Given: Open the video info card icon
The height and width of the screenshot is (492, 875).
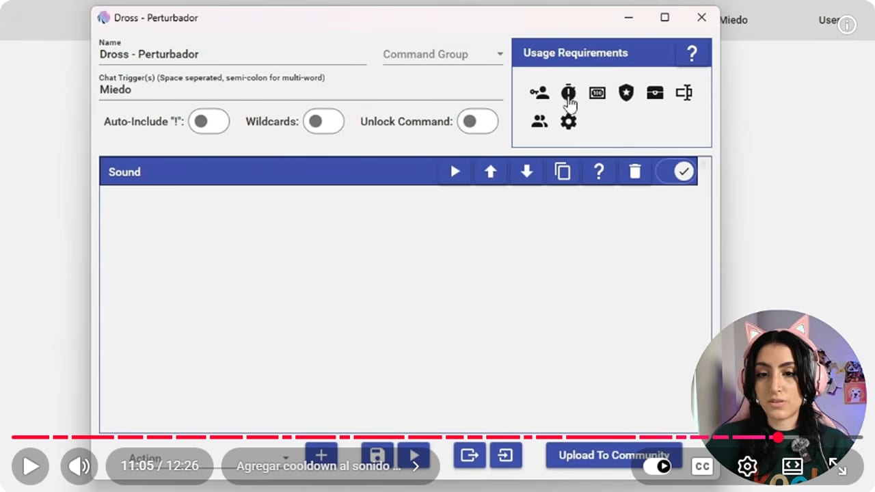Looking at the screenshot, I should (847, 25).
